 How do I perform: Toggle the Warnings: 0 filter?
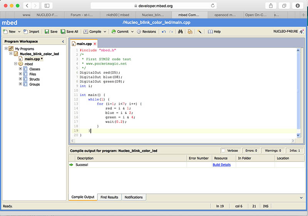pyautogui.click(x=273, y=151)
